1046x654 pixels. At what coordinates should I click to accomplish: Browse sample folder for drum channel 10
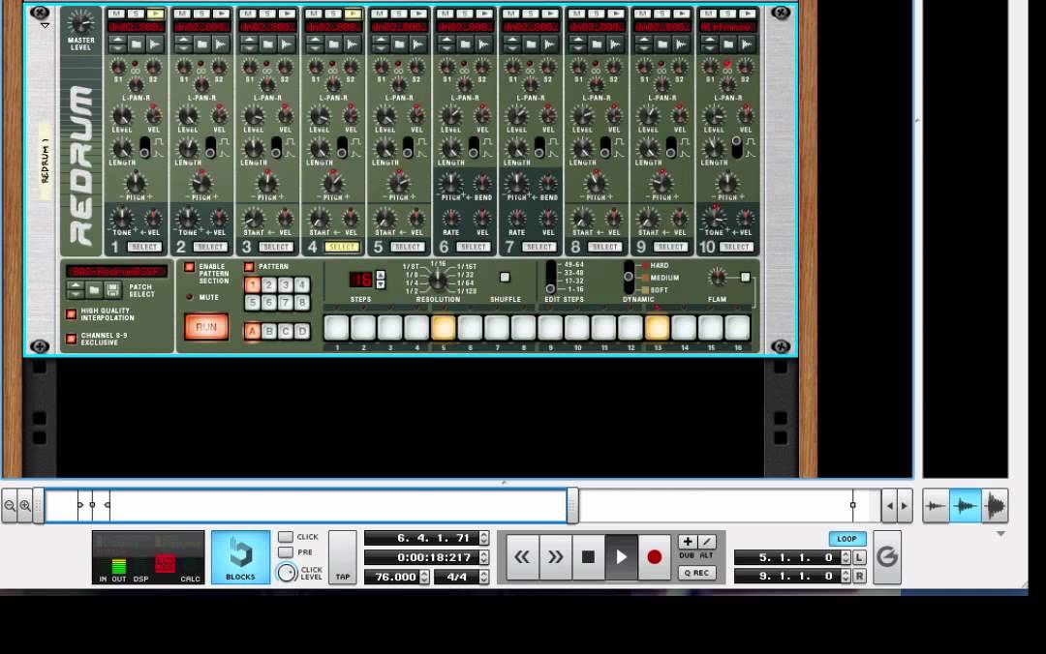pos(728,44)
